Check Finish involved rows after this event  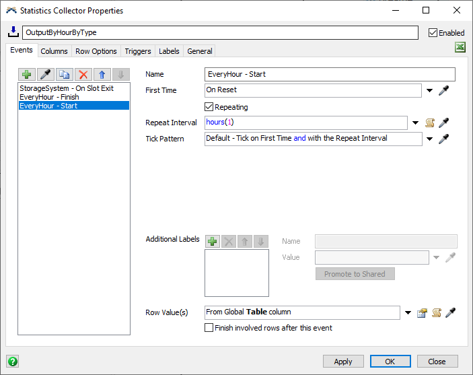tap(209, 328)
